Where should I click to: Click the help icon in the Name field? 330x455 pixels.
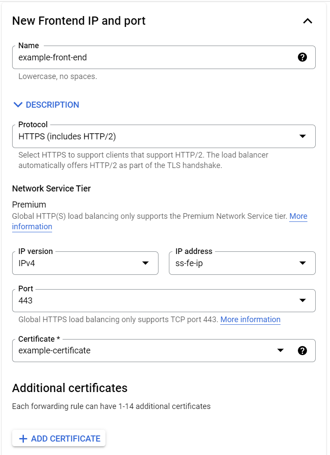tap(303, 57)
